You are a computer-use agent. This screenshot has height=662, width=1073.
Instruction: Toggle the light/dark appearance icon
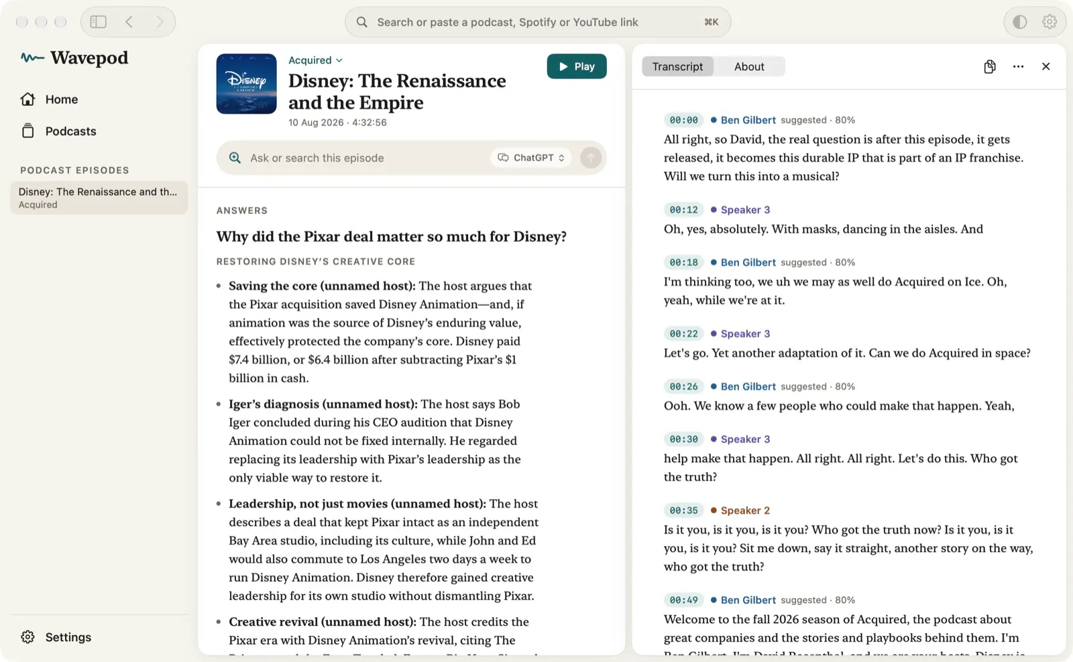(1019, 22)
